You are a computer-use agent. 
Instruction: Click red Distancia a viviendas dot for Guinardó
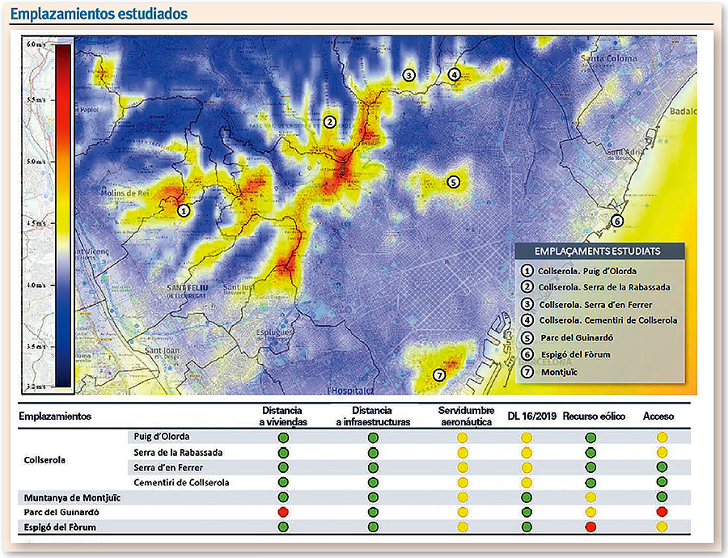tap(283, 512)
